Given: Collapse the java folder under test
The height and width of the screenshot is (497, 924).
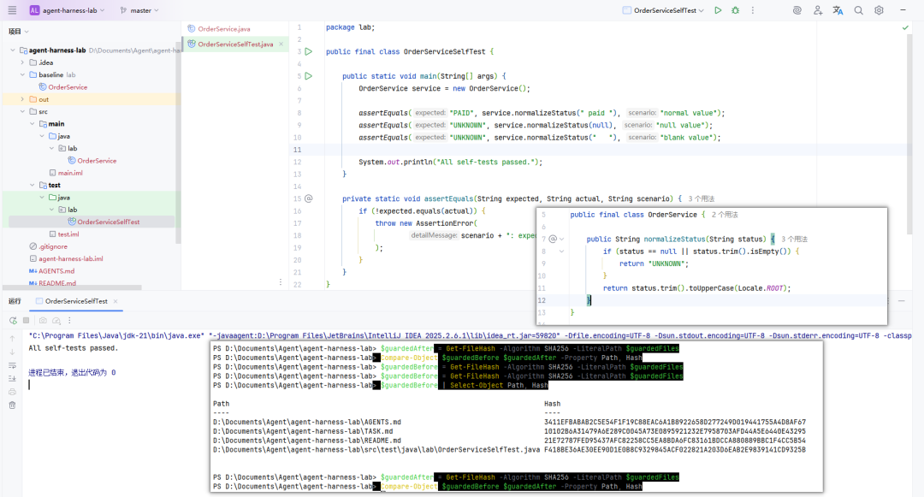Looking at the screenshot, I should click(42, 198).
